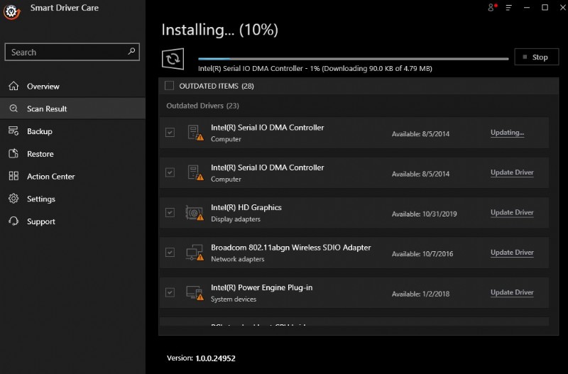The height and width of the screenshot is (374, 568).
Task: Click the version number 1.0.0.24952
Action: tap(216, 358)
